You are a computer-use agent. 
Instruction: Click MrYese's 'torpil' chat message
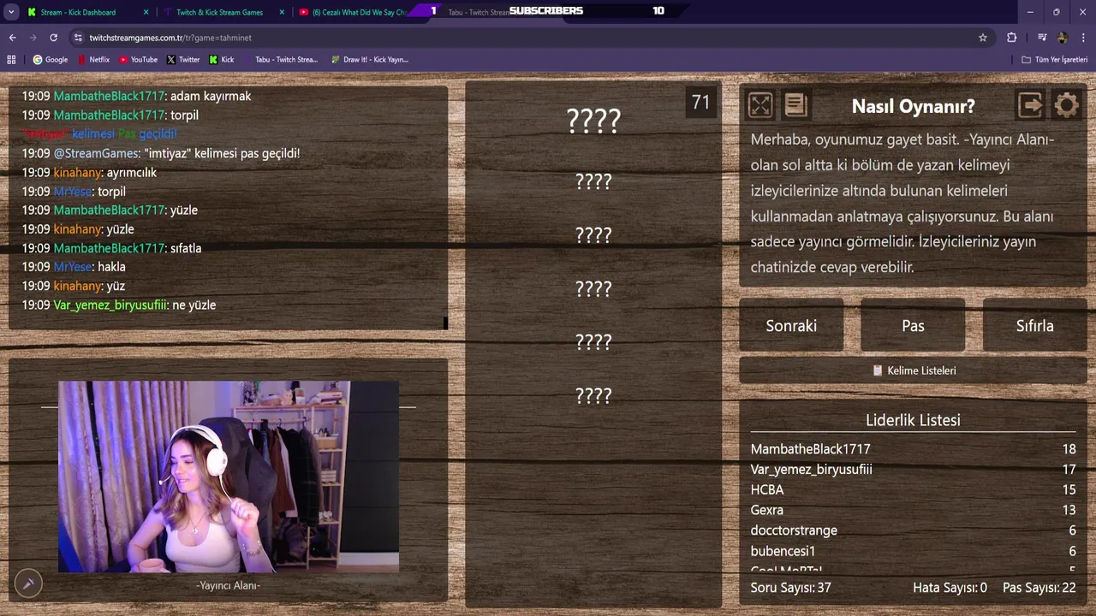(74, 191)
